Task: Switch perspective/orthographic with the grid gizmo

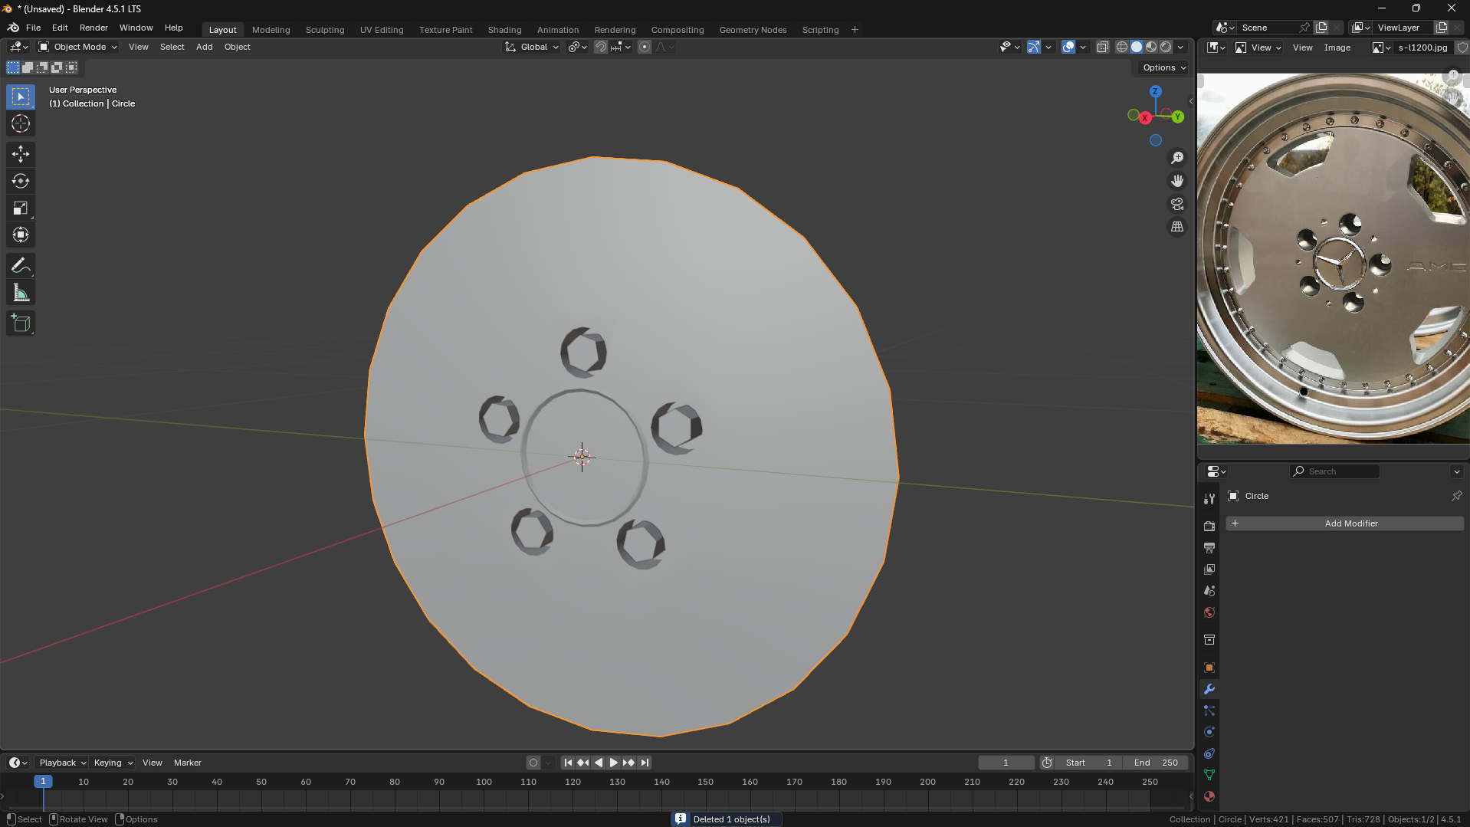Action: point(1177,227)
